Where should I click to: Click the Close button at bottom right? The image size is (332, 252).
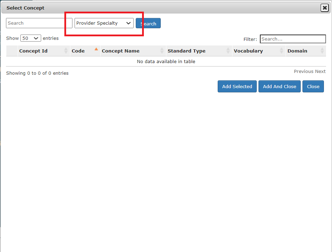point(313,86)
